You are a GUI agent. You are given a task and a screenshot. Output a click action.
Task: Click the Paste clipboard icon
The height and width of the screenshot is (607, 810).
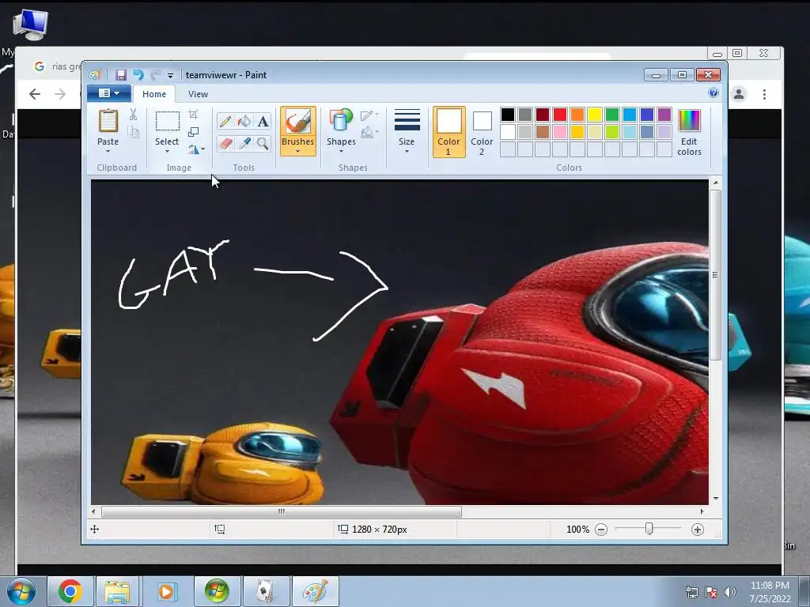pyautogui.click(x=108, y=121)
